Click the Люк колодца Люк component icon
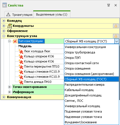The image size is (120, 125). 21,51
